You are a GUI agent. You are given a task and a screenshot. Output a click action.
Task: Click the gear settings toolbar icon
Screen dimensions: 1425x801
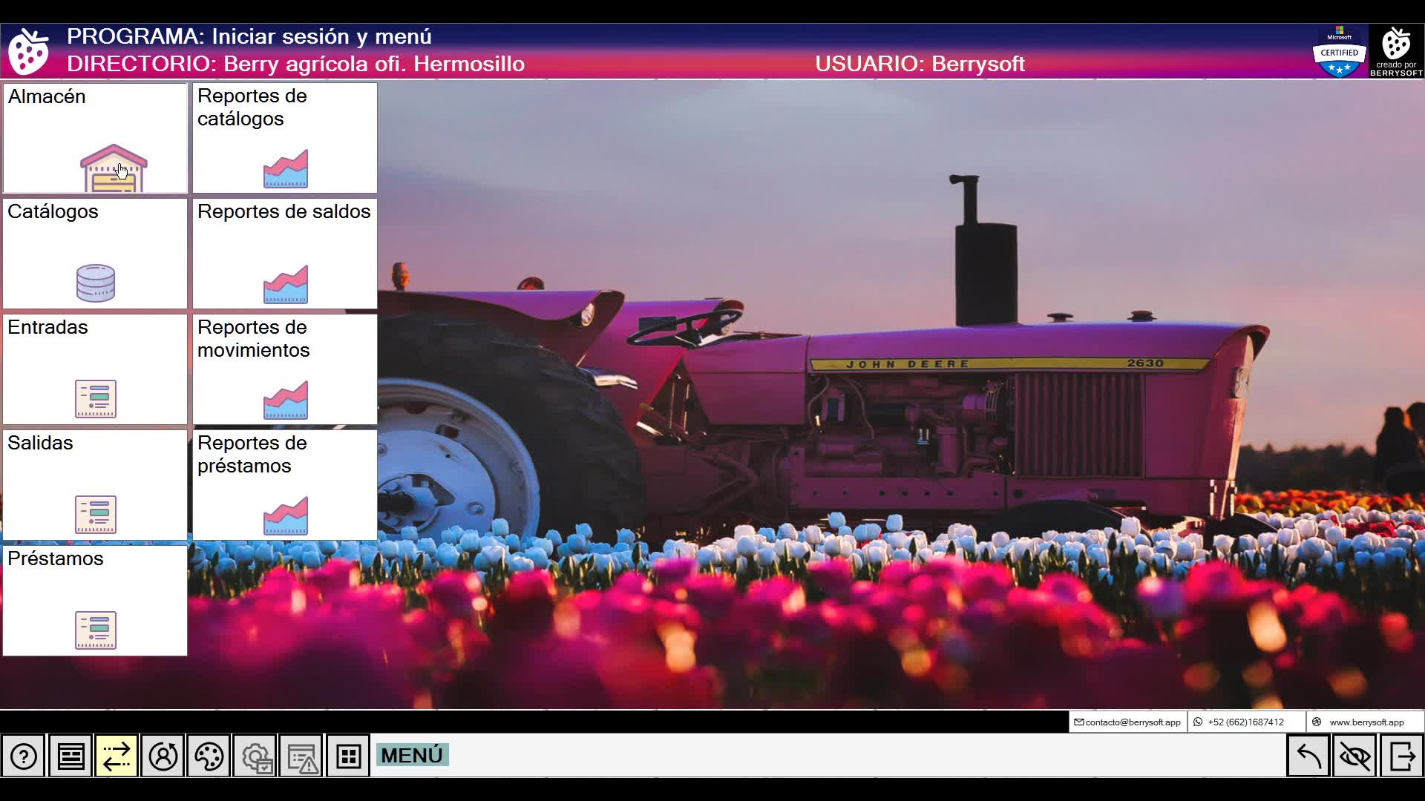tap(255, 756)
